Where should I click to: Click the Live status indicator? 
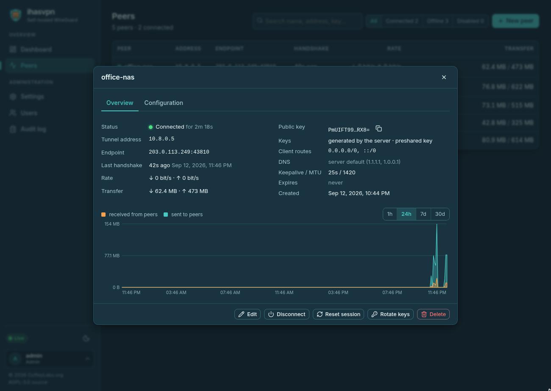click(x=17, y=338)
